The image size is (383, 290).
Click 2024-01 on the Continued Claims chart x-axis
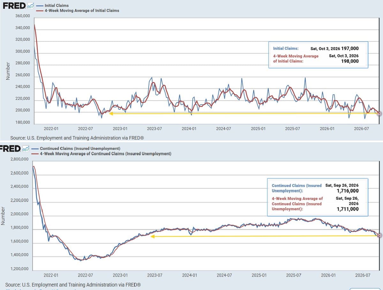pyautogui.click(x=189, y=275)
